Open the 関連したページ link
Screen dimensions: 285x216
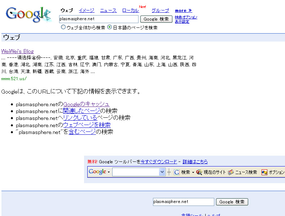[x=82, y=111]
